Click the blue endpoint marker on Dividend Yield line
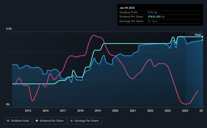Image resolution: width=207 pixels, height=128 pixels. 203,40
